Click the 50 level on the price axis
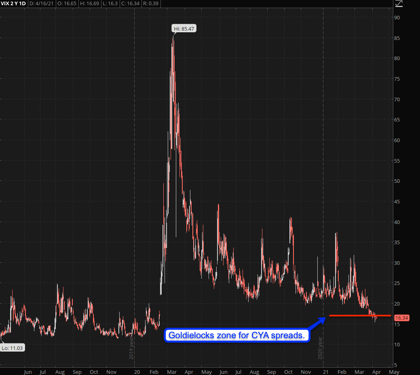The height and width of the screenshot is (375, 420). tap(398, 181)
